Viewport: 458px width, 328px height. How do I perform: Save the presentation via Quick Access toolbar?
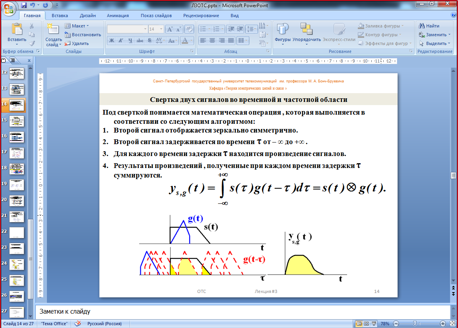point(24,5)
